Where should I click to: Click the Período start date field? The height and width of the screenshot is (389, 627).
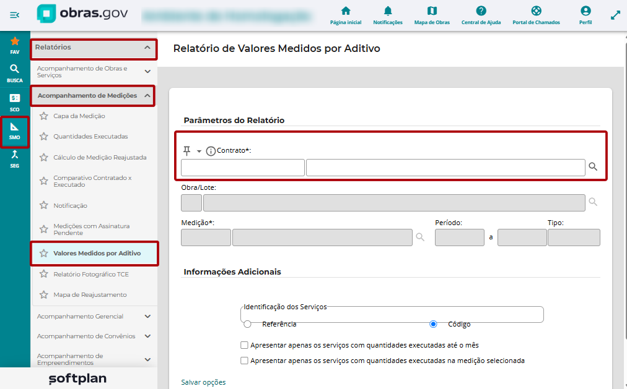[x=460, y=237]
